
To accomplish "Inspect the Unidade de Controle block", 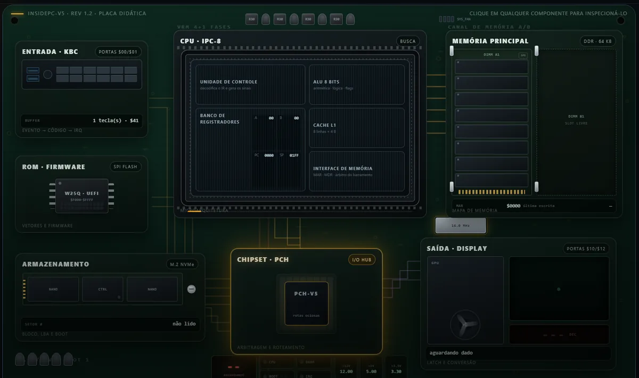I will pos(250,85).
